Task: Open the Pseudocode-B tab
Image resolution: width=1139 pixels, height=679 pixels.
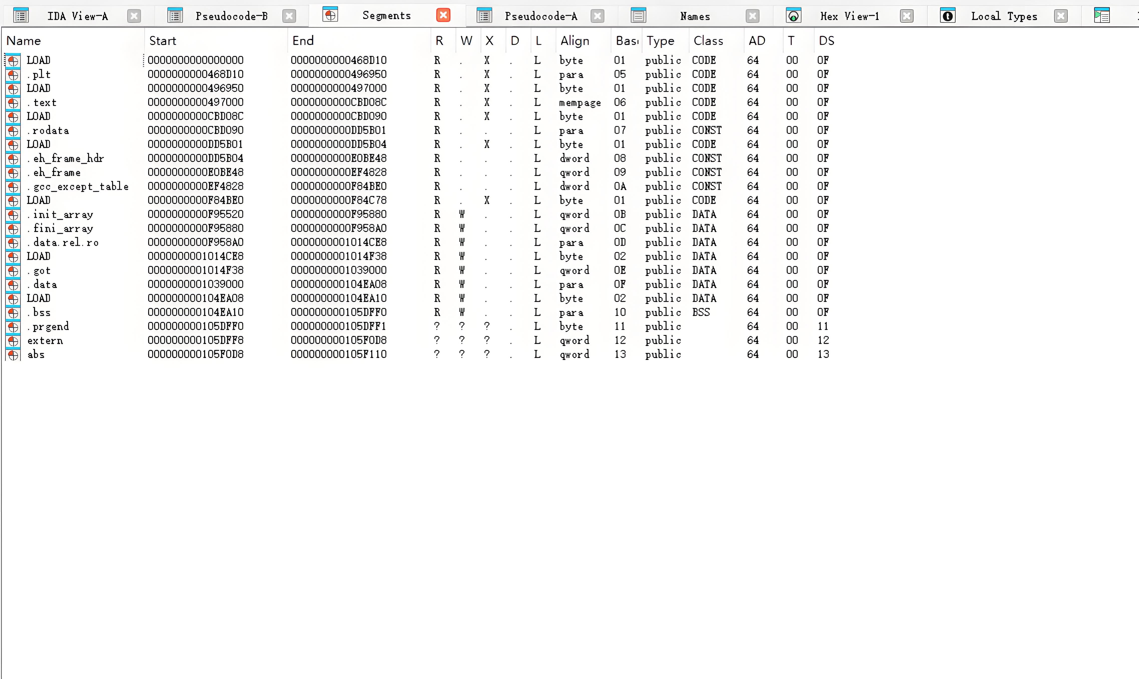Action: (232, 16)
